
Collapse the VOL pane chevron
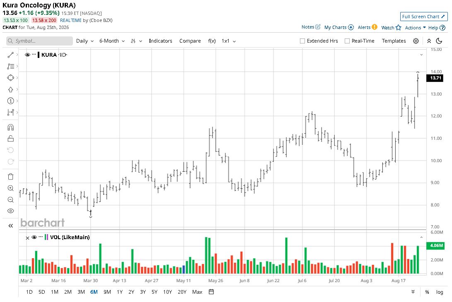point(421,237)
